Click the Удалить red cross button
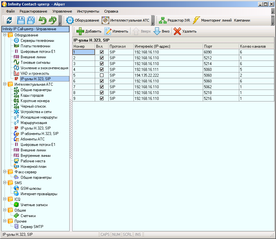 click(x=185, y=31)
